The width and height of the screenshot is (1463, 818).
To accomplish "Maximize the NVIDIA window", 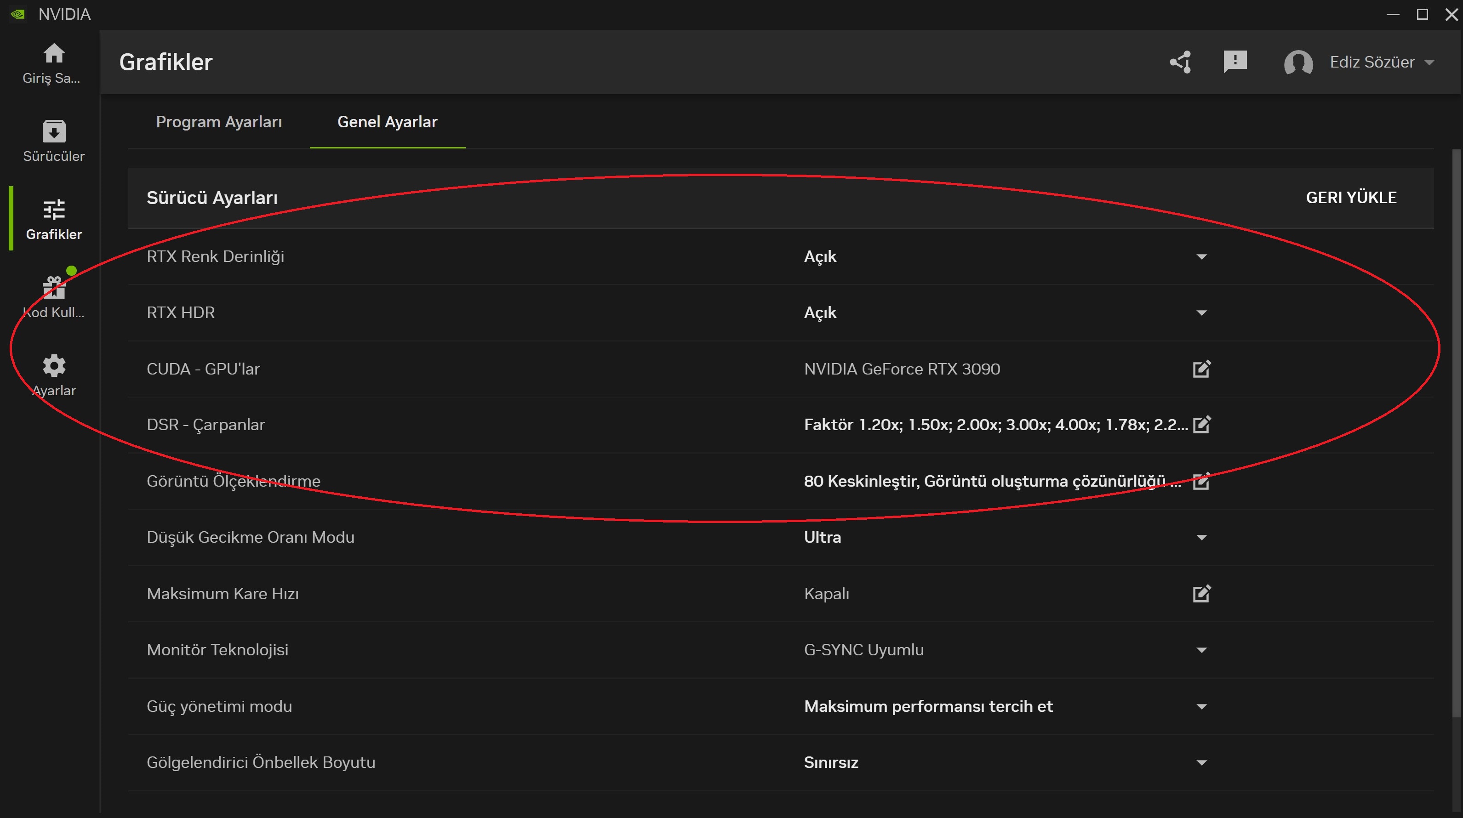I will coord(1422,14).
